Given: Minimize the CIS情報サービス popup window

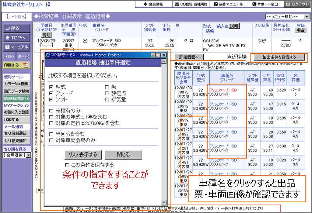Looking at the screenshot, I should [x=153, y=55].
